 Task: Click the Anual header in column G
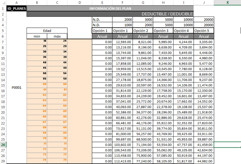142,36
